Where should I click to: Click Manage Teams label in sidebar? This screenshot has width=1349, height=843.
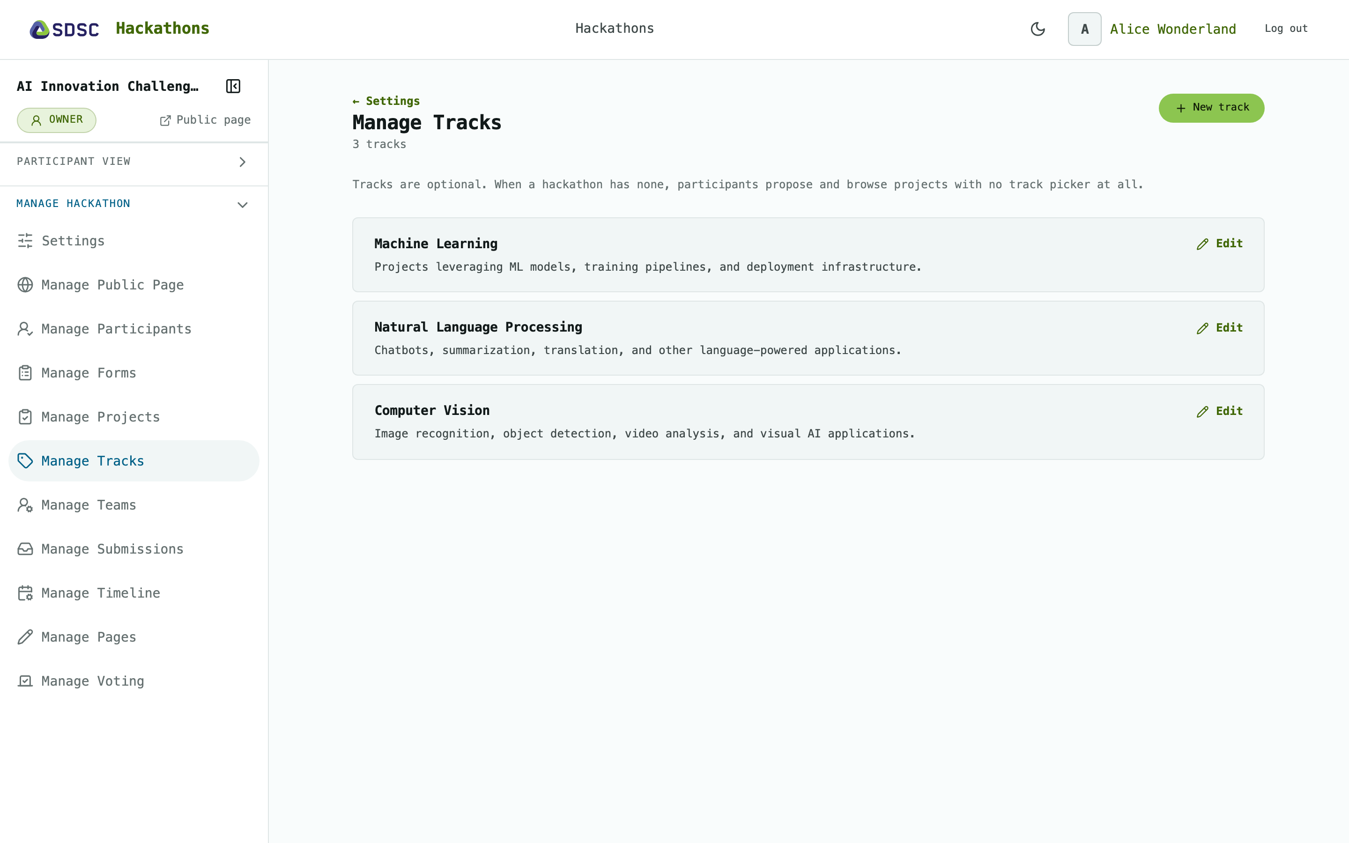coord(89,505)
